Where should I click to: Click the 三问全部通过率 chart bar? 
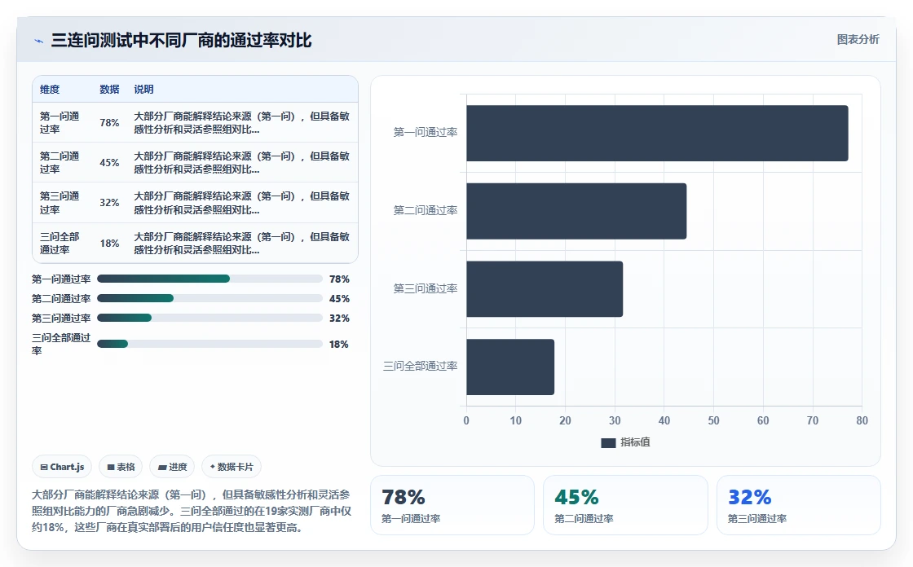coord(510,367)
